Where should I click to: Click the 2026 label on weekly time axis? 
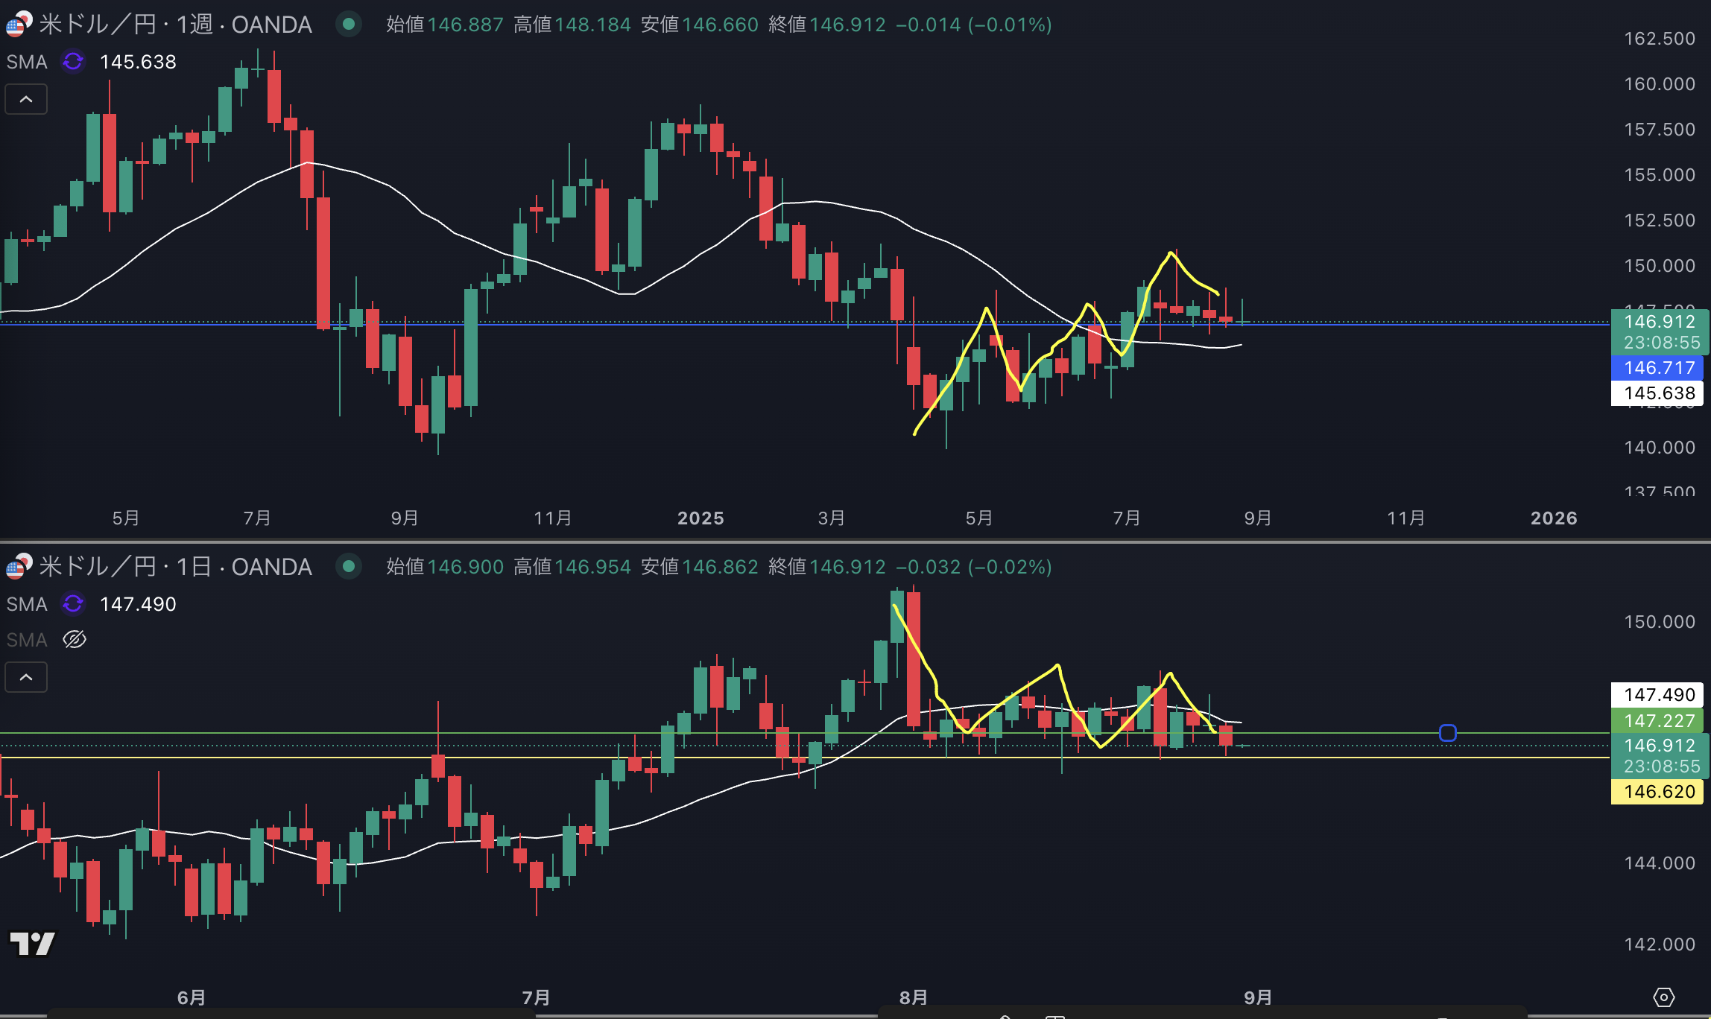tap(1554, 518)
